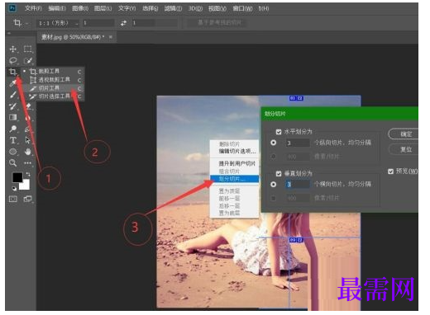
Task: Click the highlighted vertical slice count field
Action: tap(298, 184)
